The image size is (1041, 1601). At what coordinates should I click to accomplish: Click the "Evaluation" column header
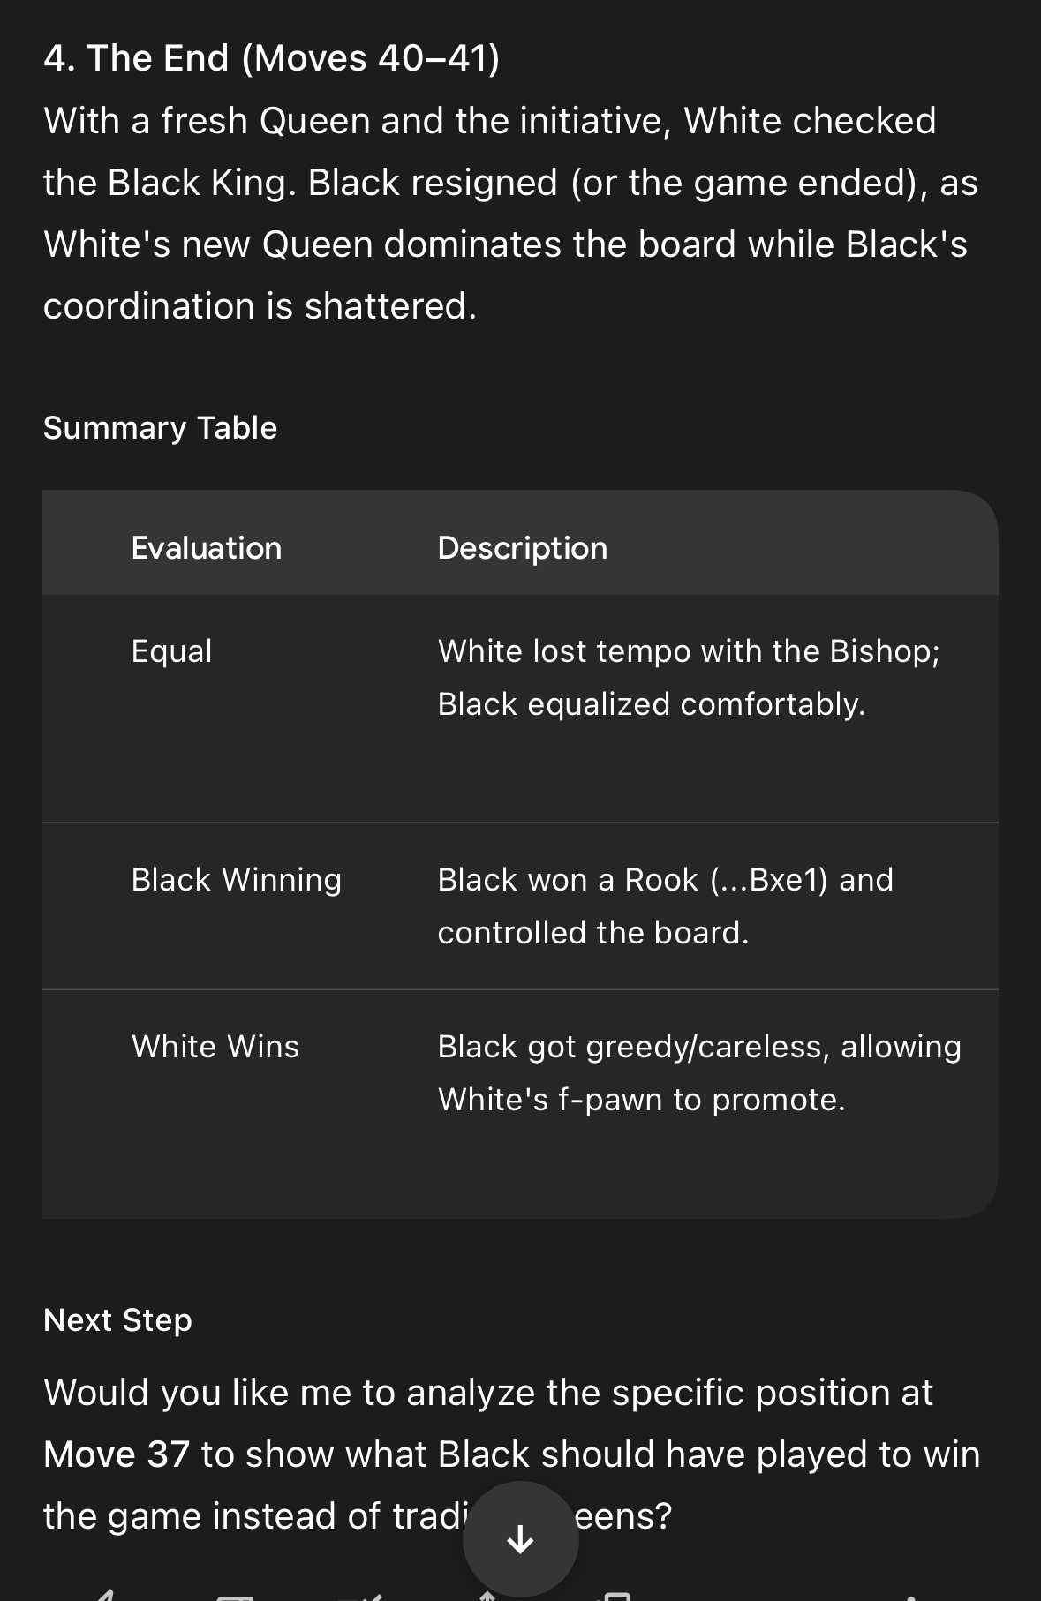click(x=206, y=548)
